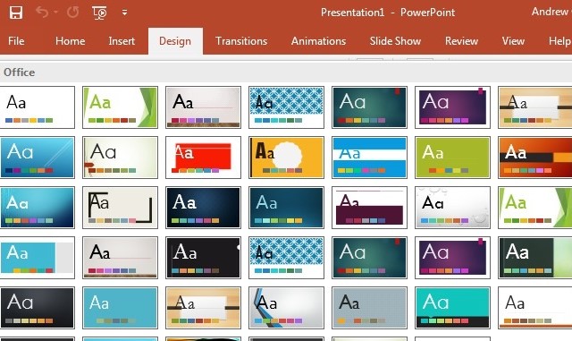Switch to the Insert tab
The width and height of the screenshot is (572, 341).
pyautogui.click(x=122, y=41)
